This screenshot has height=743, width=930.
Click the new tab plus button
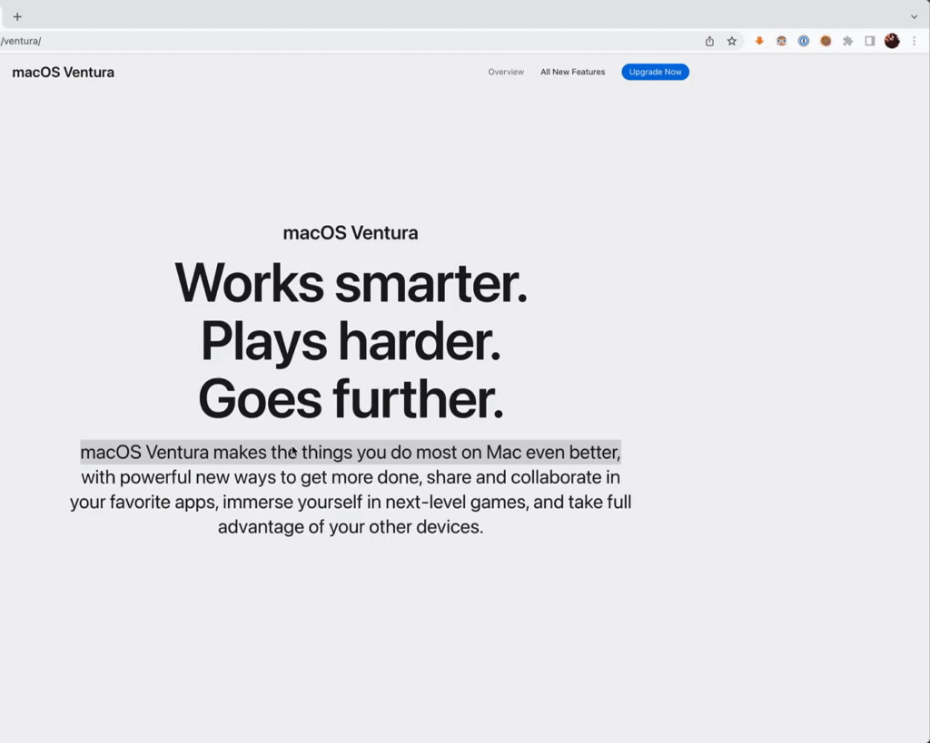coord(17,16)
